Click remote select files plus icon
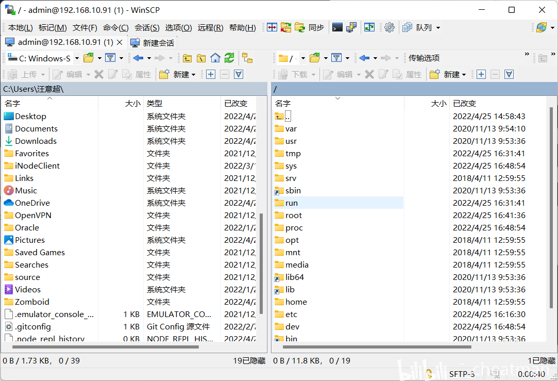Image resolution: width=558 pixels, height=381 pixels. coord(481,74)
